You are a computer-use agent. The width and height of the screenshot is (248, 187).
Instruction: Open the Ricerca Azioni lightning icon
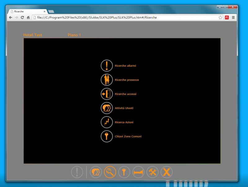(107, 122)
